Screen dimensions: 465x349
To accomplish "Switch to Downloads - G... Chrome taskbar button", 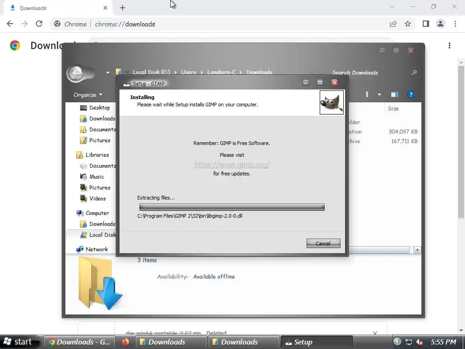I will (x=80, y=342).
